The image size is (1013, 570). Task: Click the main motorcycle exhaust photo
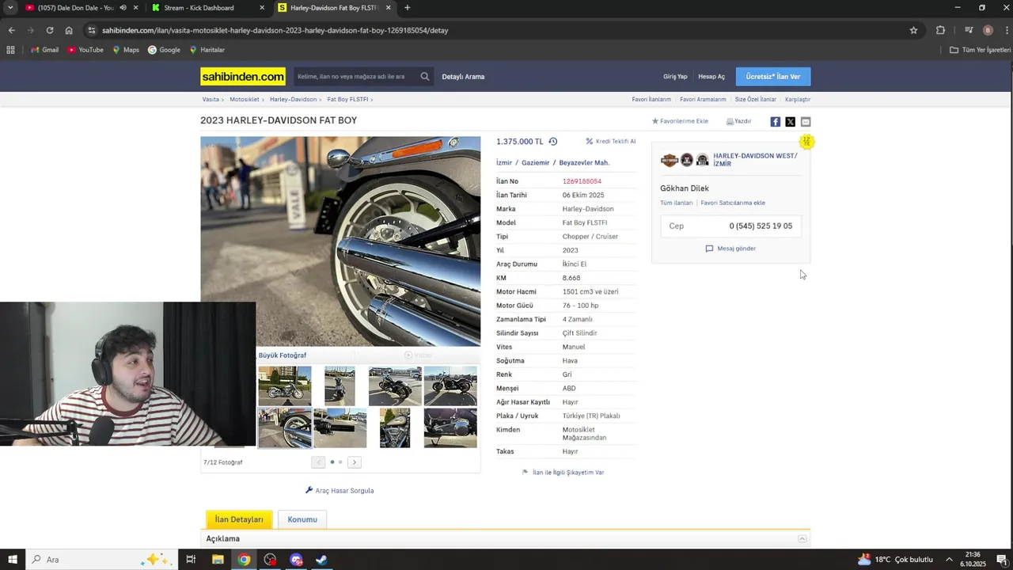click(340, 241)
